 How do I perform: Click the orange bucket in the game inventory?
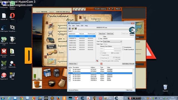point(37,84)
